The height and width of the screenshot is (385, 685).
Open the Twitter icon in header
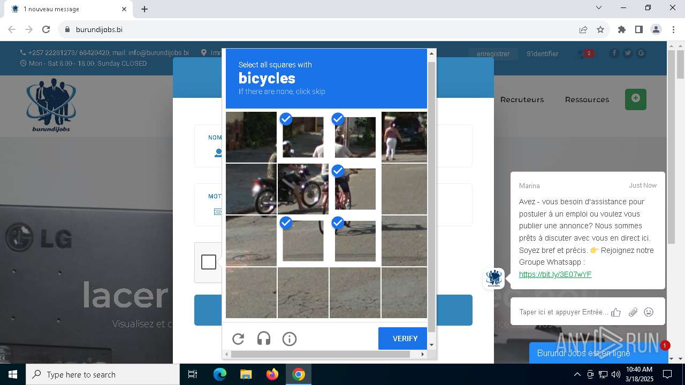point(627,53)
